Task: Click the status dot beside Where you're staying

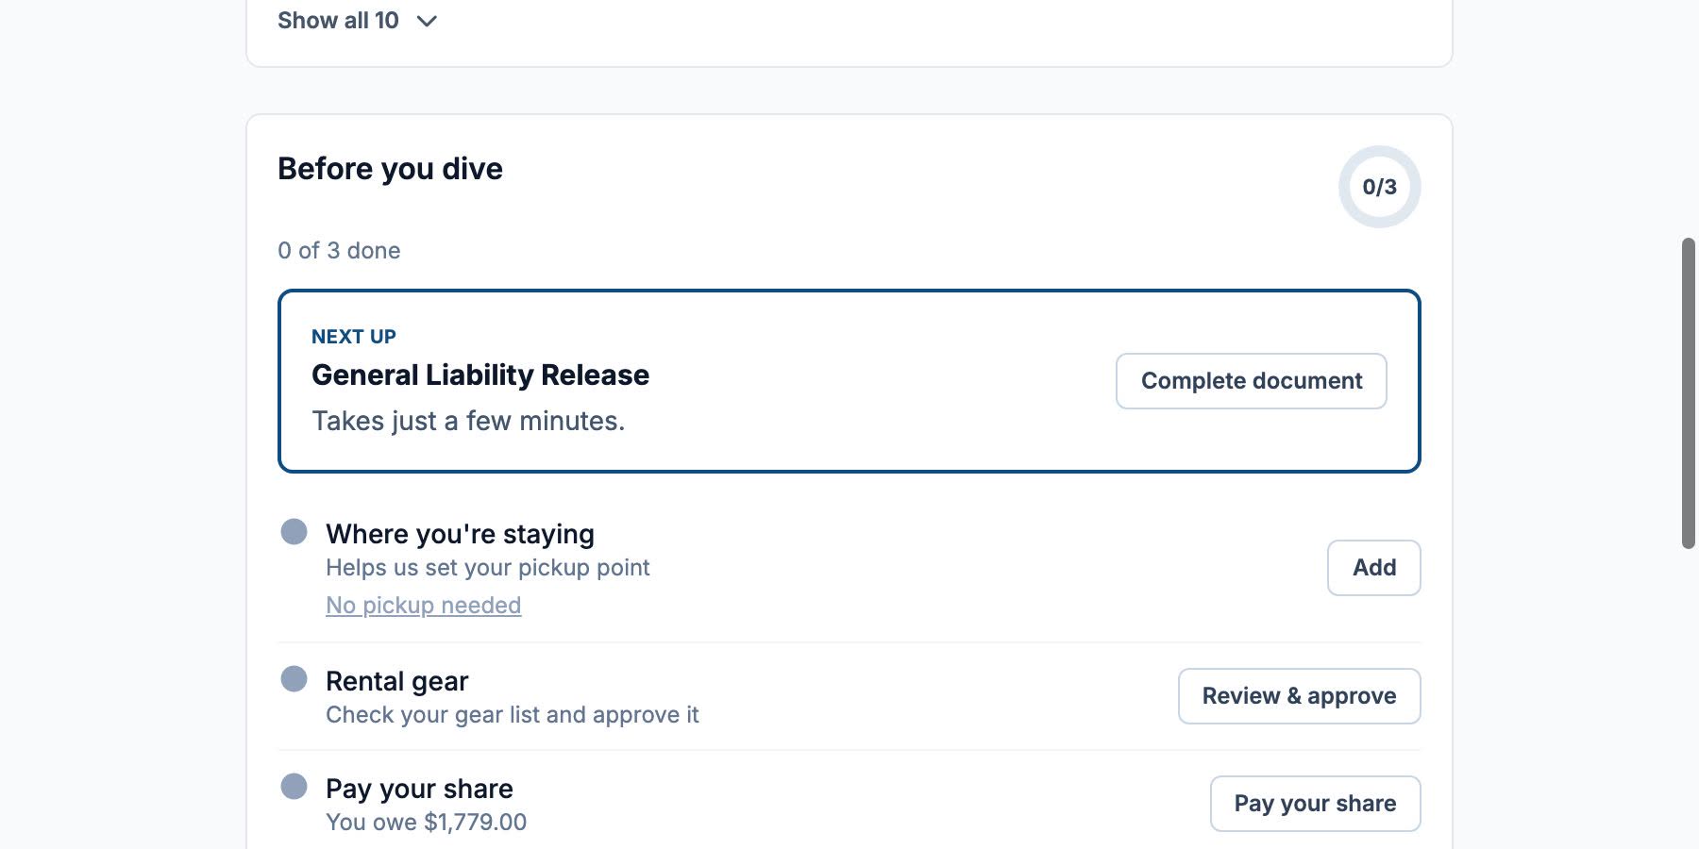Action: [x=294, y=532]
